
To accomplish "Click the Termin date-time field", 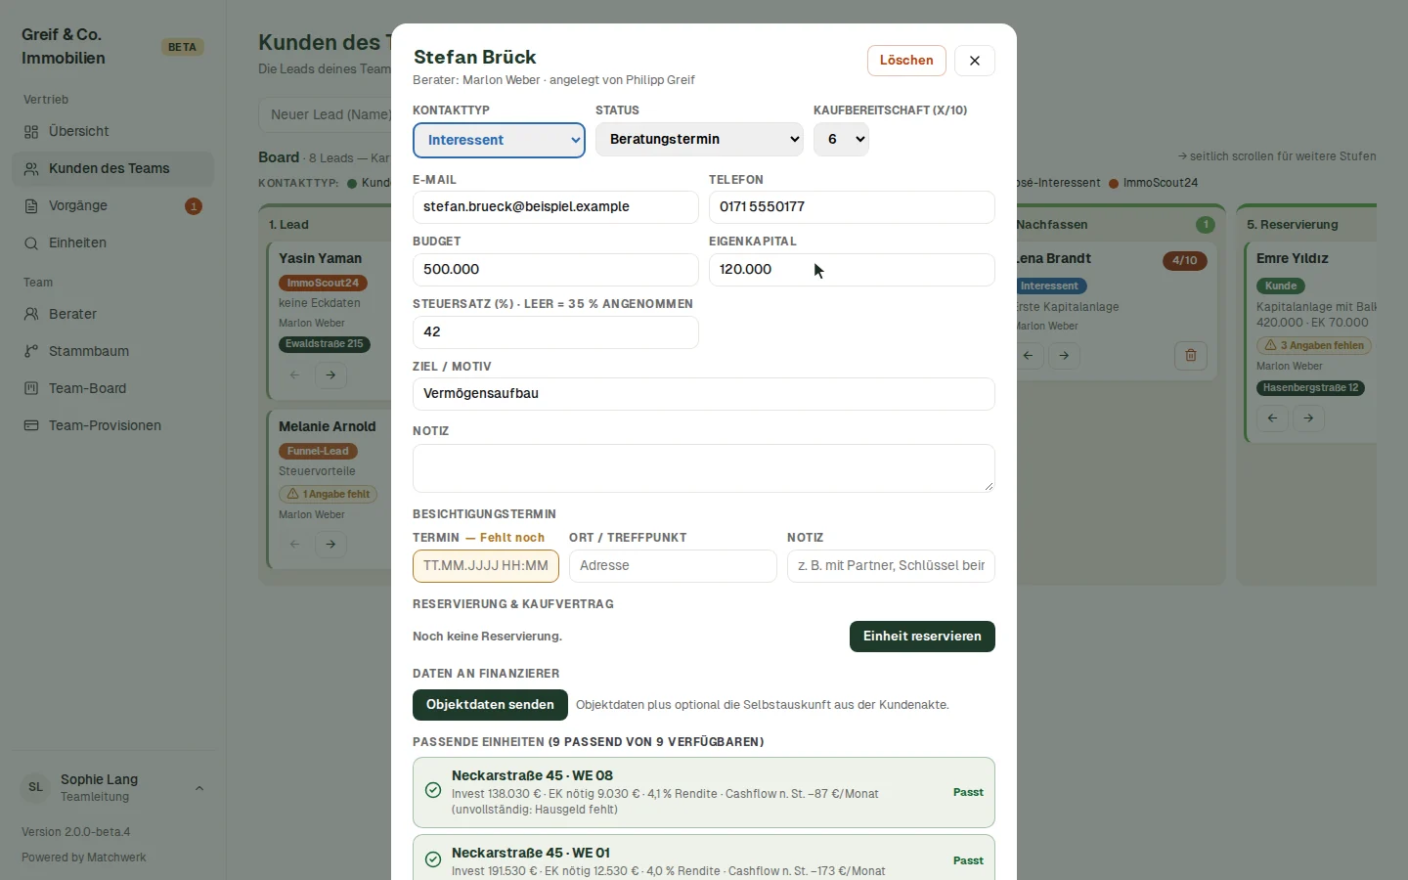I will tap(486, 566).
